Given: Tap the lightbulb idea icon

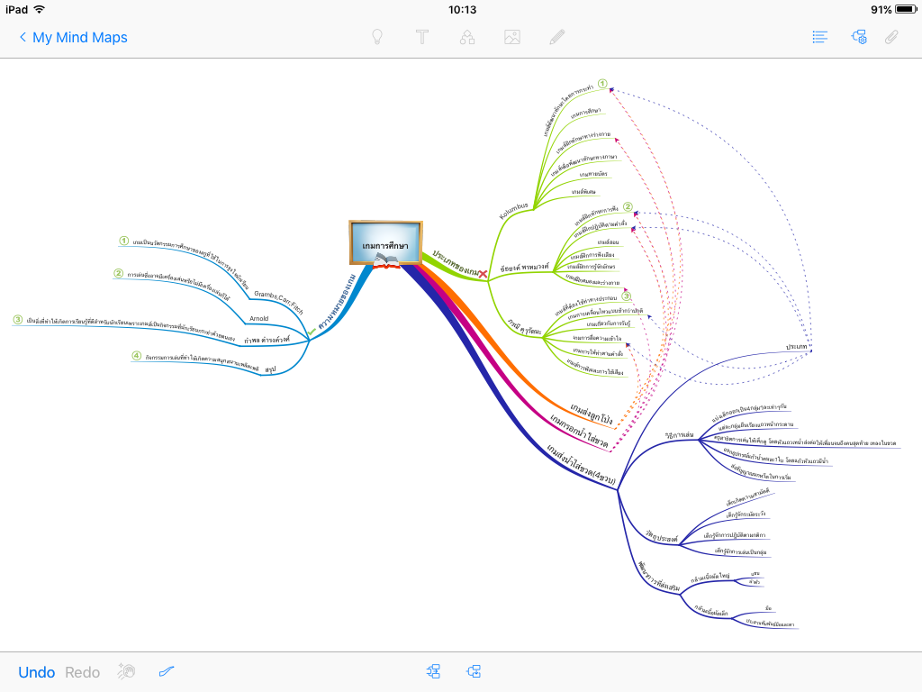Looking at the screenshot, I should [x=378, y=38].
